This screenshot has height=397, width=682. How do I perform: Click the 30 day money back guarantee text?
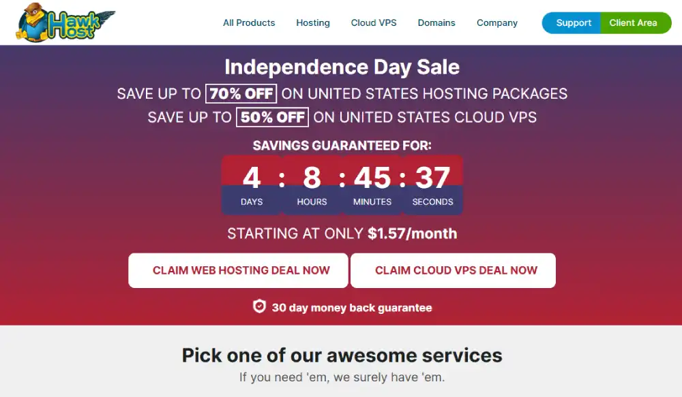(352, 308)
